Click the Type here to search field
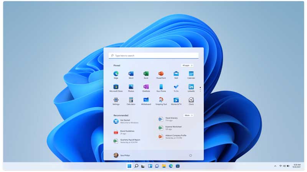307x172 pixels. (x=153, y=55)
